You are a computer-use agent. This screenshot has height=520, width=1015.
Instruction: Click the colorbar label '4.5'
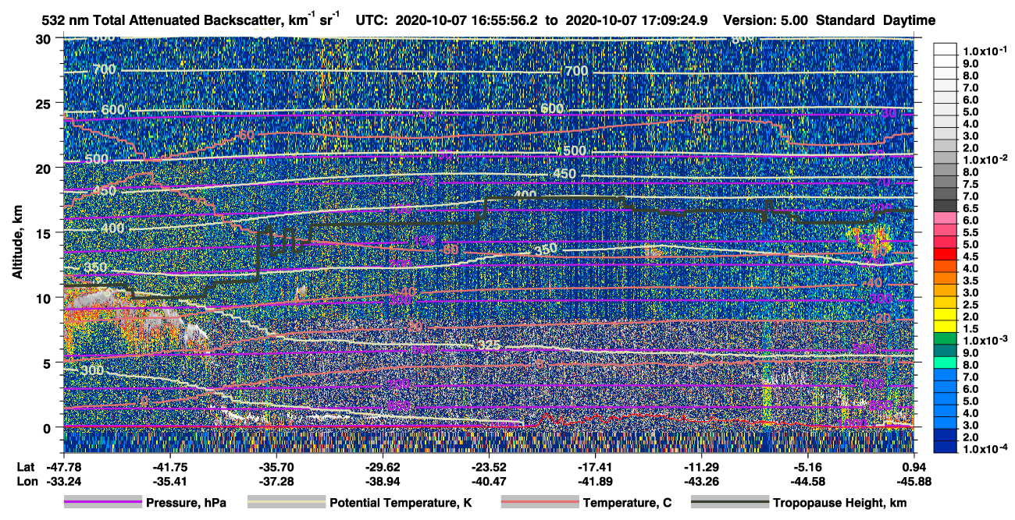(970, 256)
